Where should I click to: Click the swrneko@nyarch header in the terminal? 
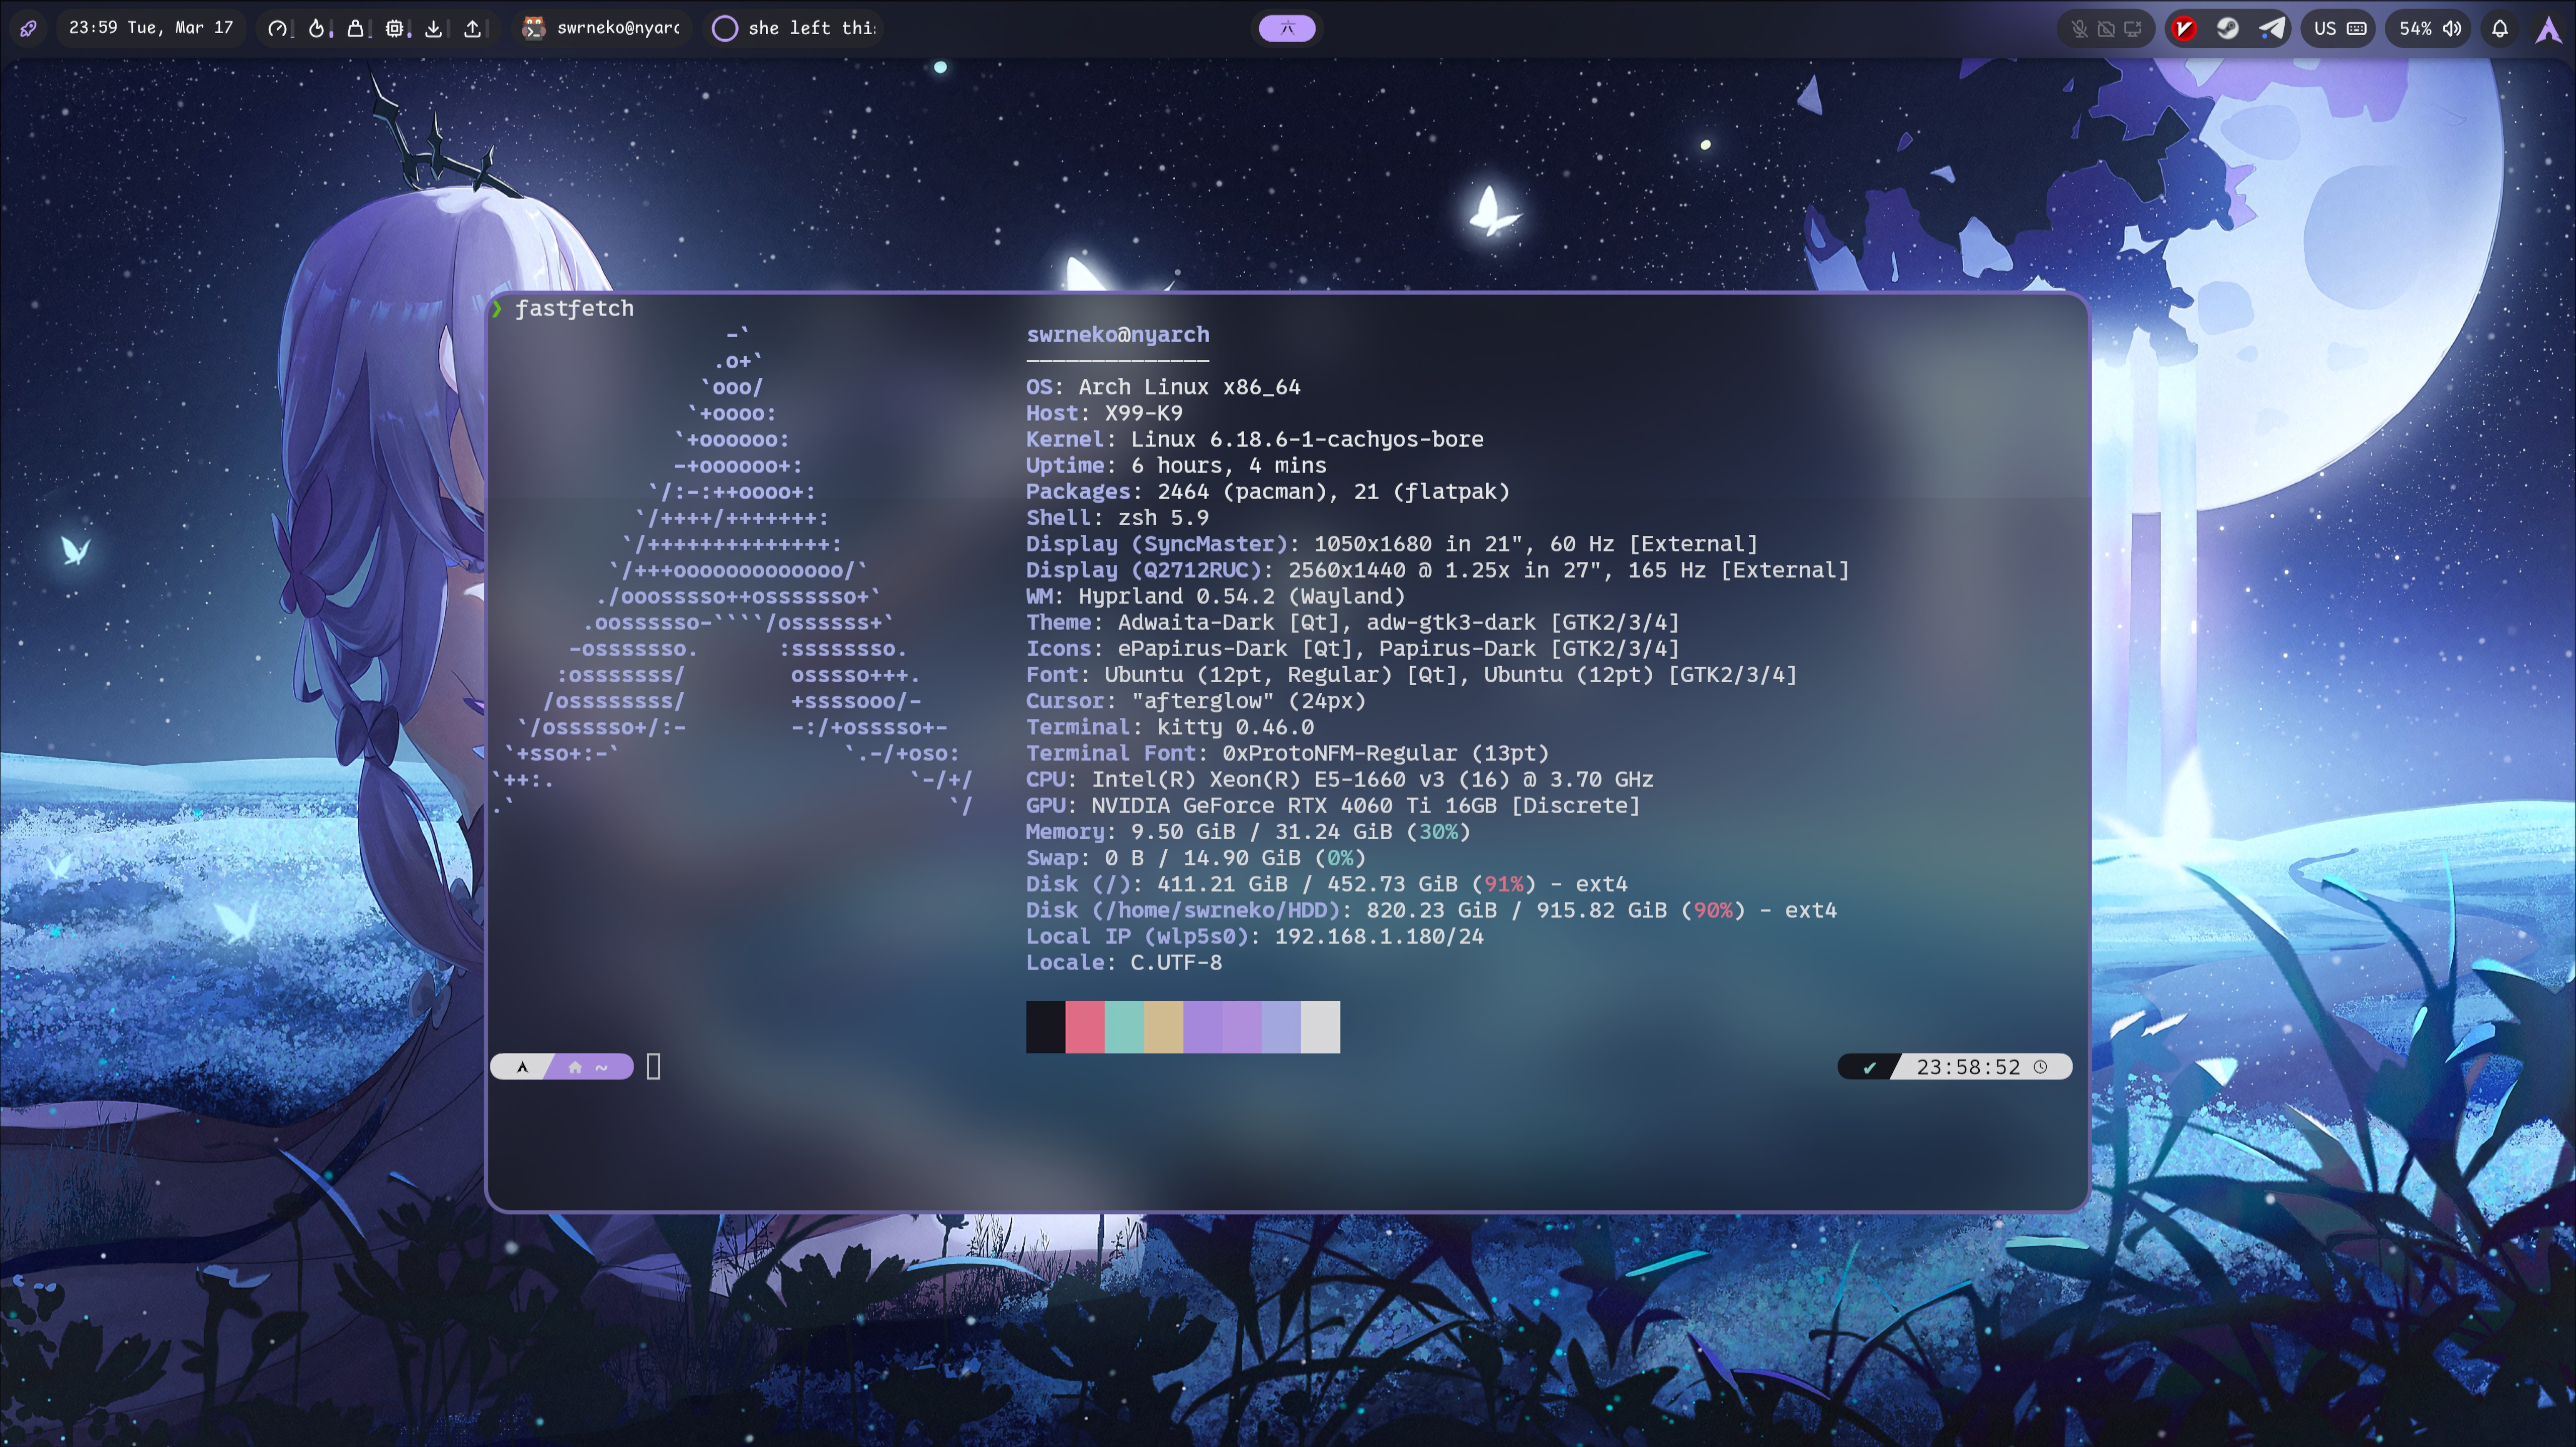(1118, 335)
